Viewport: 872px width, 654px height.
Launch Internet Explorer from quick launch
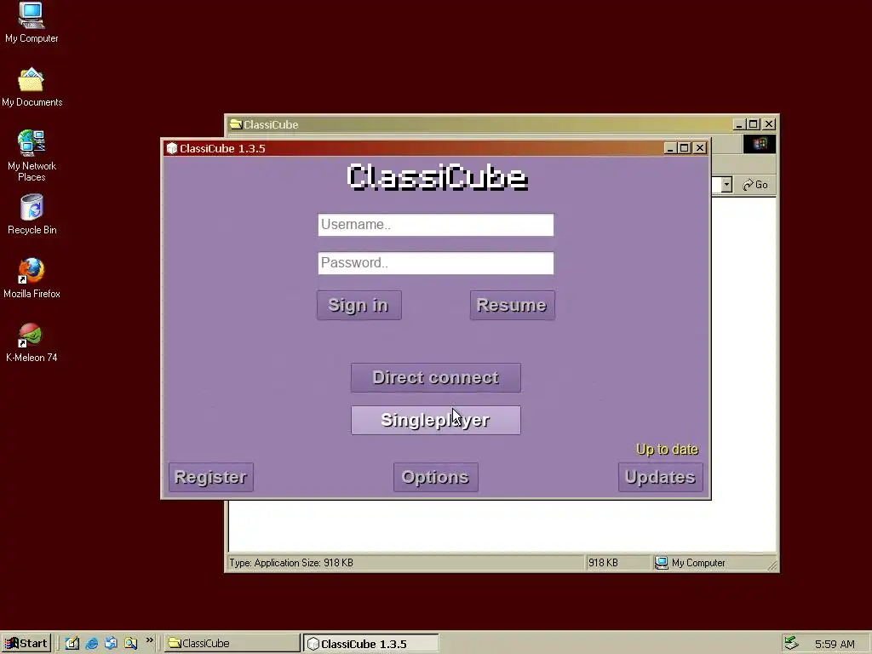(92, 644)
